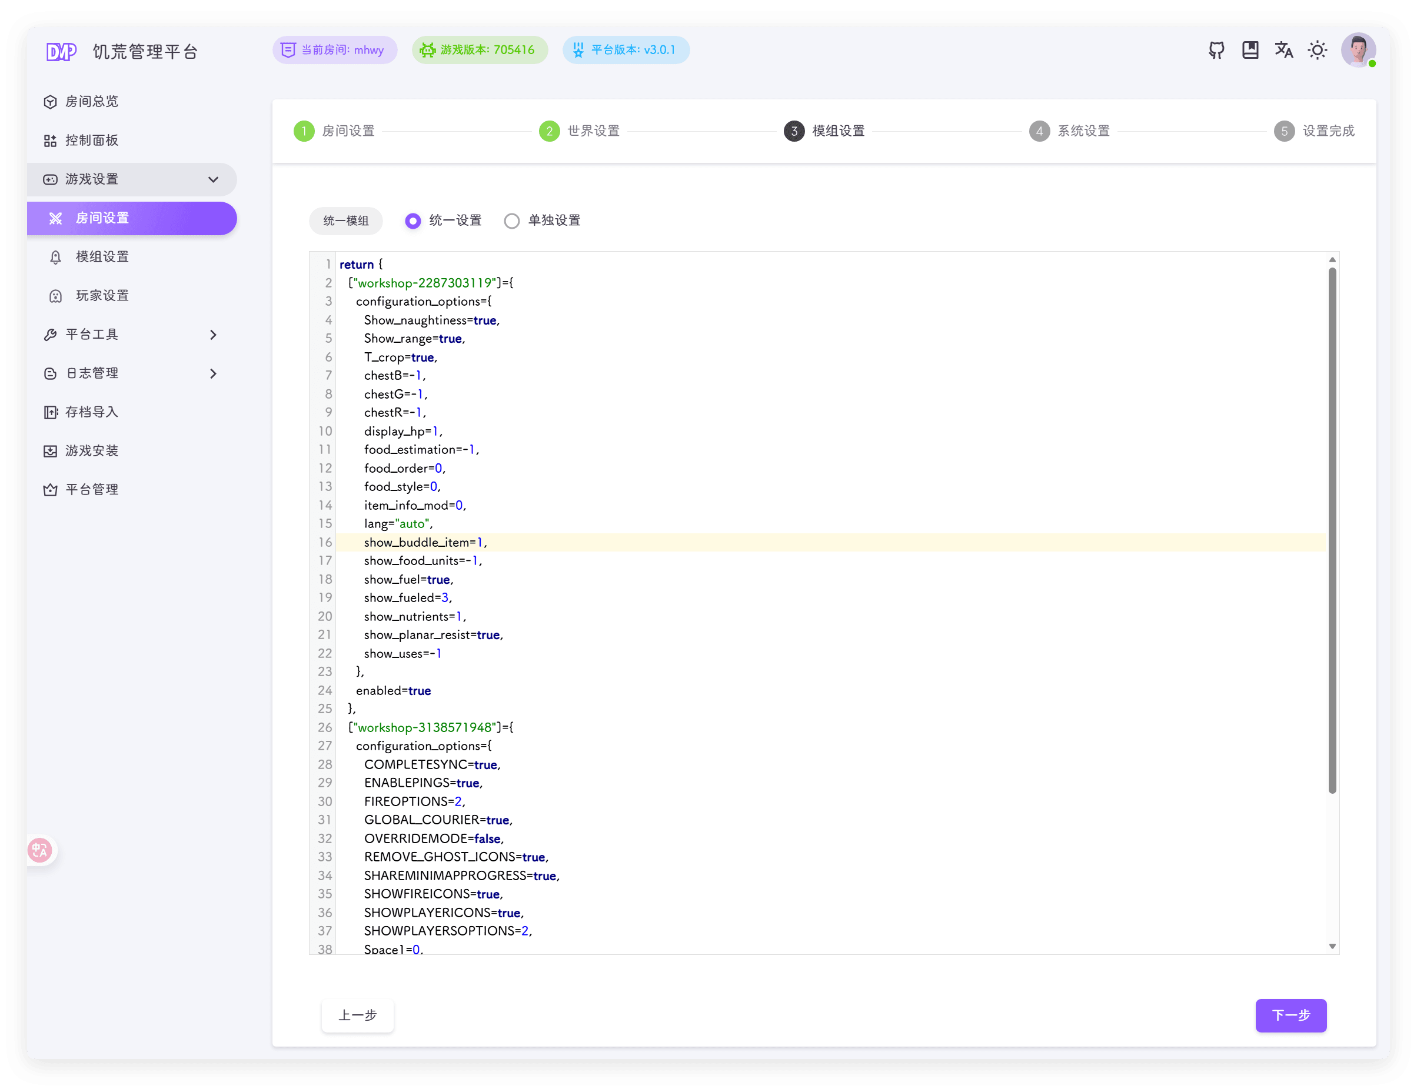Open 模组设置 in the sidebar

coord(102,258)
